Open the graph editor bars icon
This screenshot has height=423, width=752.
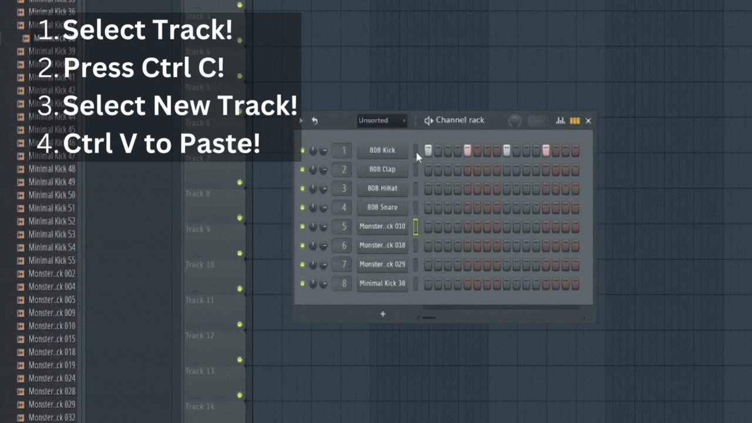coord(560,121)
